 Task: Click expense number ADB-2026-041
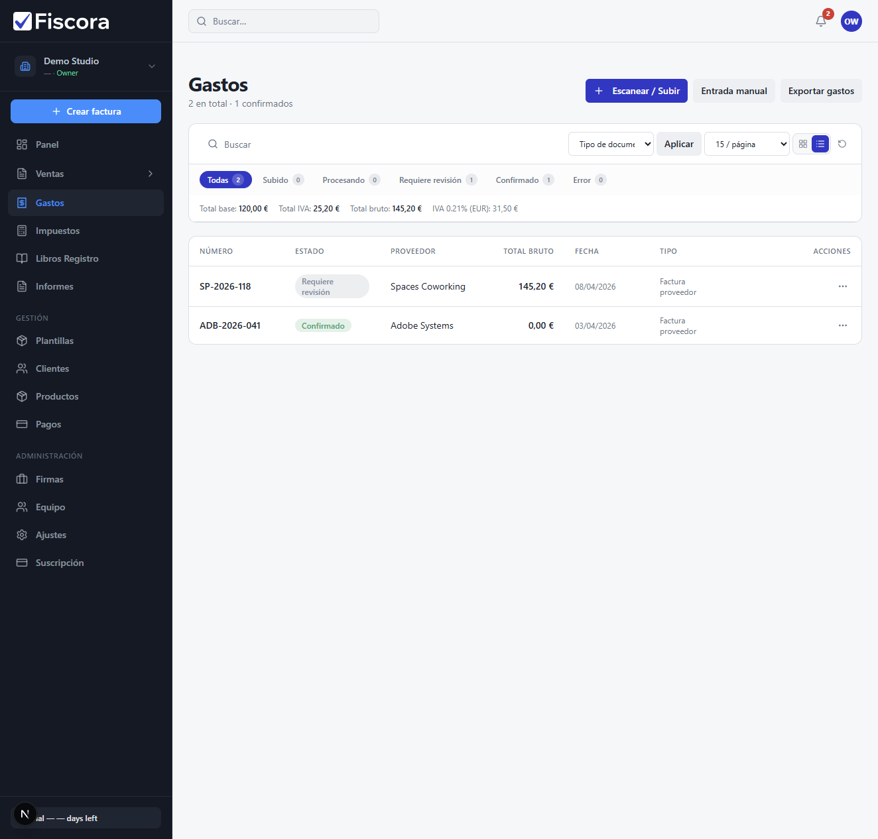tap(230, 325)
